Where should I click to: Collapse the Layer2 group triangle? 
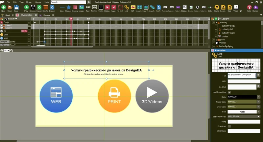click(x=2, y=25)
